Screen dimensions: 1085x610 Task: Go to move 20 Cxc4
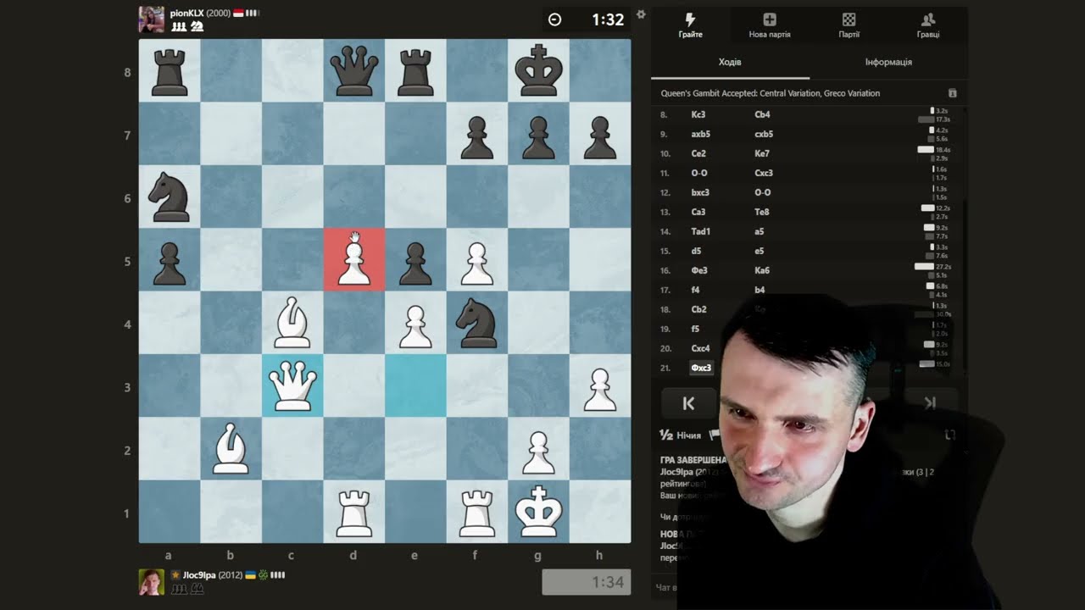[700, 348]
